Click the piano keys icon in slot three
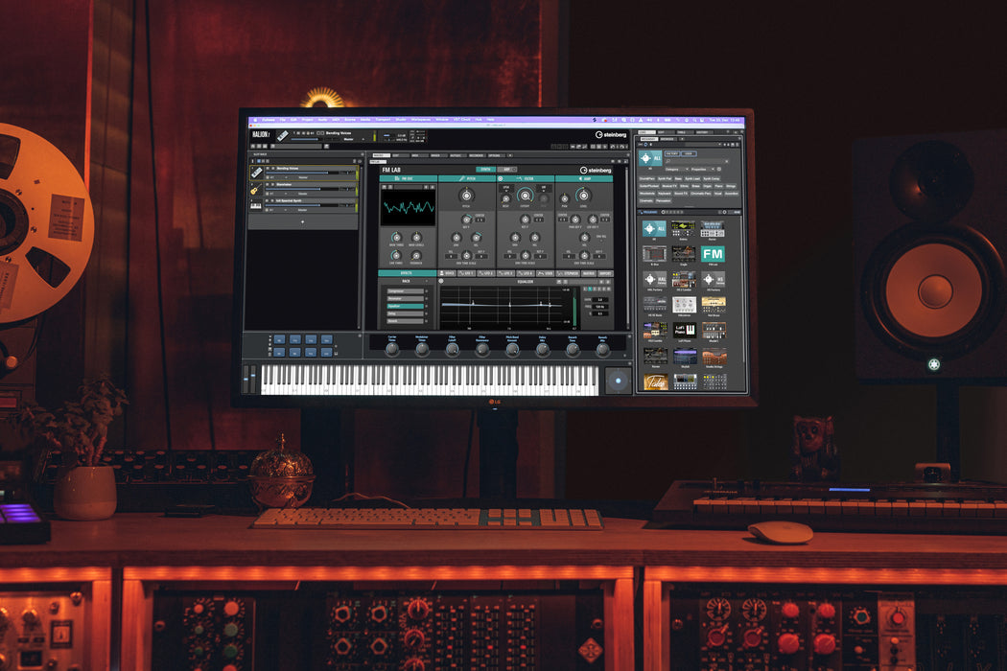1007x671 pixels. point(257,204)
